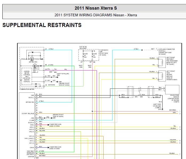Click the 'IGNITION' terminal label
186x159 pixels.
point(31,157)
